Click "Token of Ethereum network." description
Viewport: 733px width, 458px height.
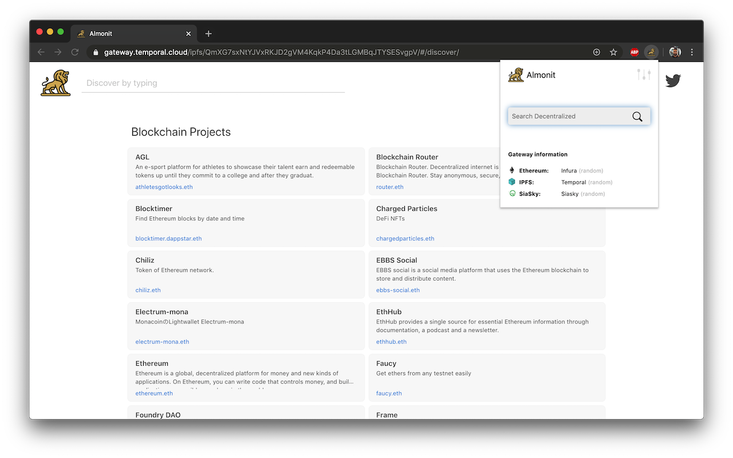(175, 270)
